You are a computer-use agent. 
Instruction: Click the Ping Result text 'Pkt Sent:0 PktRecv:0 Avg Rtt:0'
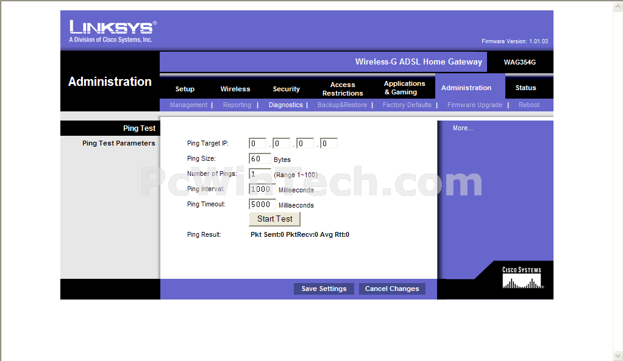tap(300, 234)
